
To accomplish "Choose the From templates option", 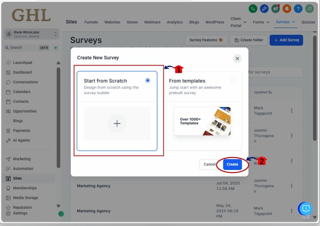I will (233, 80).
